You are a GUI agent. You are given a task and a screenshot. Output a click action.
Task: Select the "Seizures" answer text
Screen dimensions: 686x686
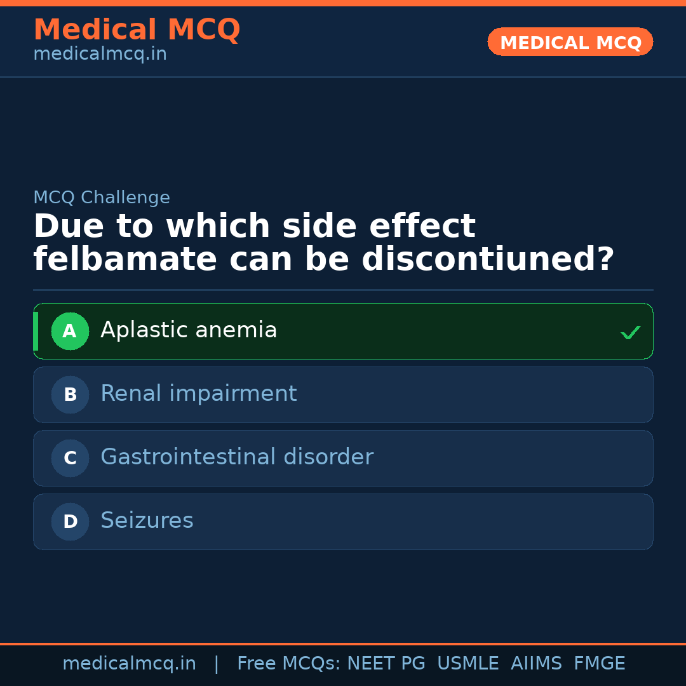click(x=147, y=521)
